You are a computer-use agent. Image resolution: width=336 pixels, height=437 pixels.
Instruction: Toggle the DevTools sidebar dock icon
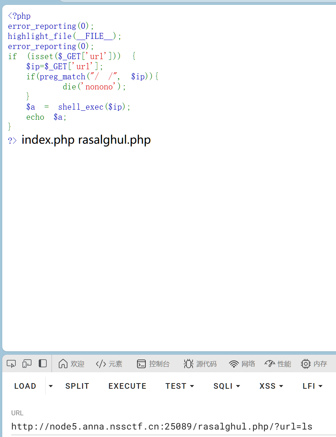[x=43, y=364]
